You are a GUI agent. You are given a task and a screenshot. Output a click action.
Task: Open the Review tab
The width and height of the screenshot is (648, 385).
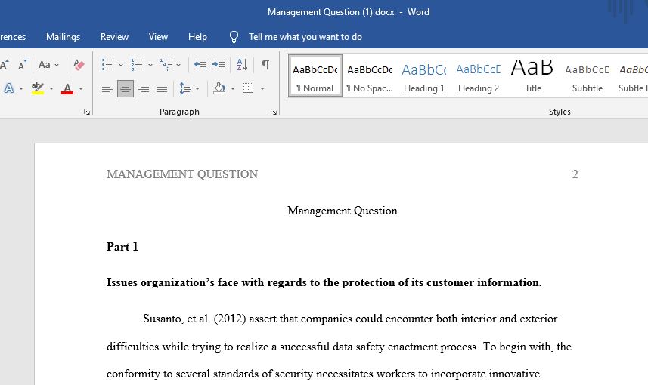coord(114,37)
